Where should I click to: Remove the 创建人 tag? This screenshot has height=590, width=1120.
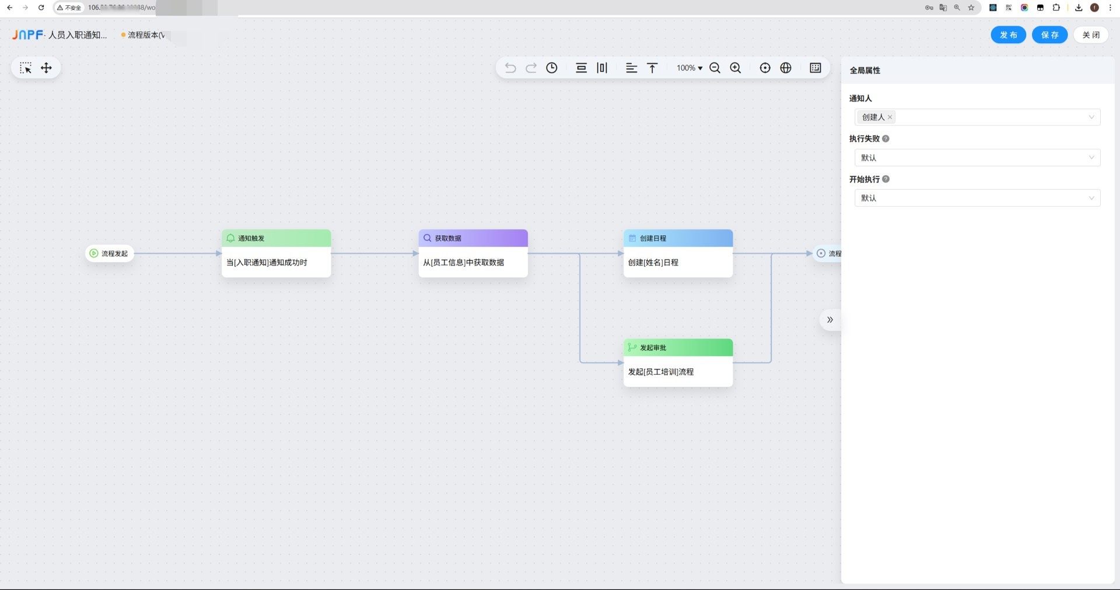click(x=890, y=117)
